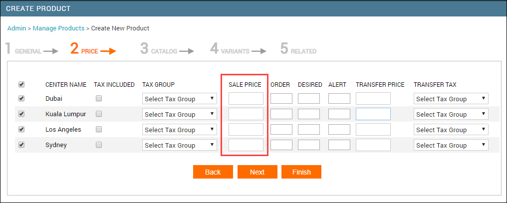Click Sydney Sale Price field
Screen dimensions: 507x203
click(246, 145)
